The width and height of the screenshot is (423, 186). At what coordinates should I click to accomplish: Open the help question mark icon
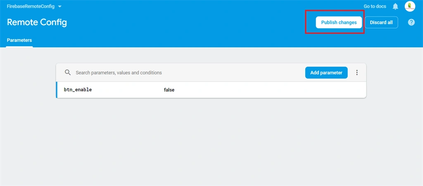[x=411, y=22]
